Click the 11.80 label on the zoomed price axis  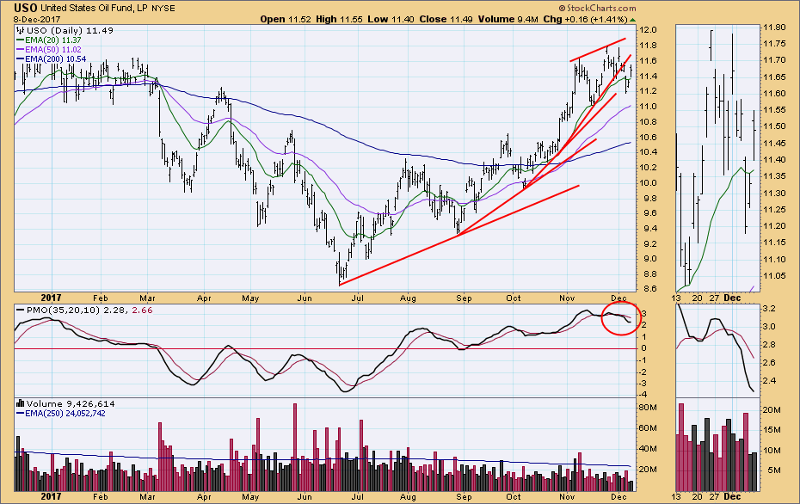click(x=776, y=27)
